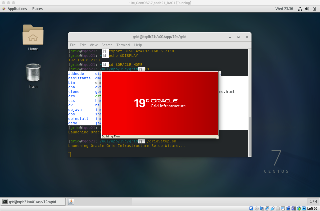Image resolution: width=320 pixels, height=211 pixels.
Task: Click the 'dbs' directory entry in terminal
Action: [x=71, y=114]
